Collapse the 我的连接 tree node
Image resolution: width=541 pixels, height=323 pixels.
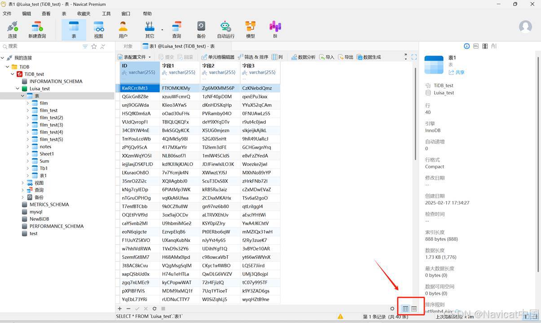coord(3,58)
